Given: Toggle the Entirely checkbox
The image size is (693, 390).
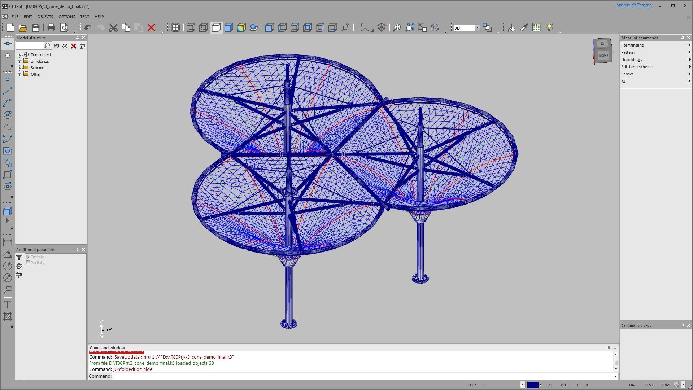Looking at the screenshot, I should 28,257.
